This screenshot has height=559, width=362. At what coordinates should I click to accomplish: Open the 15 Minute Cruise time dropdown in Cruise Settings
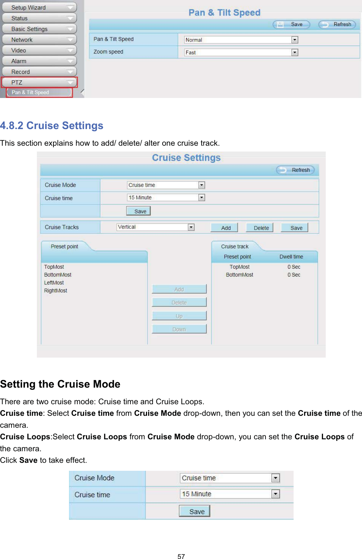tap(166, 197)
